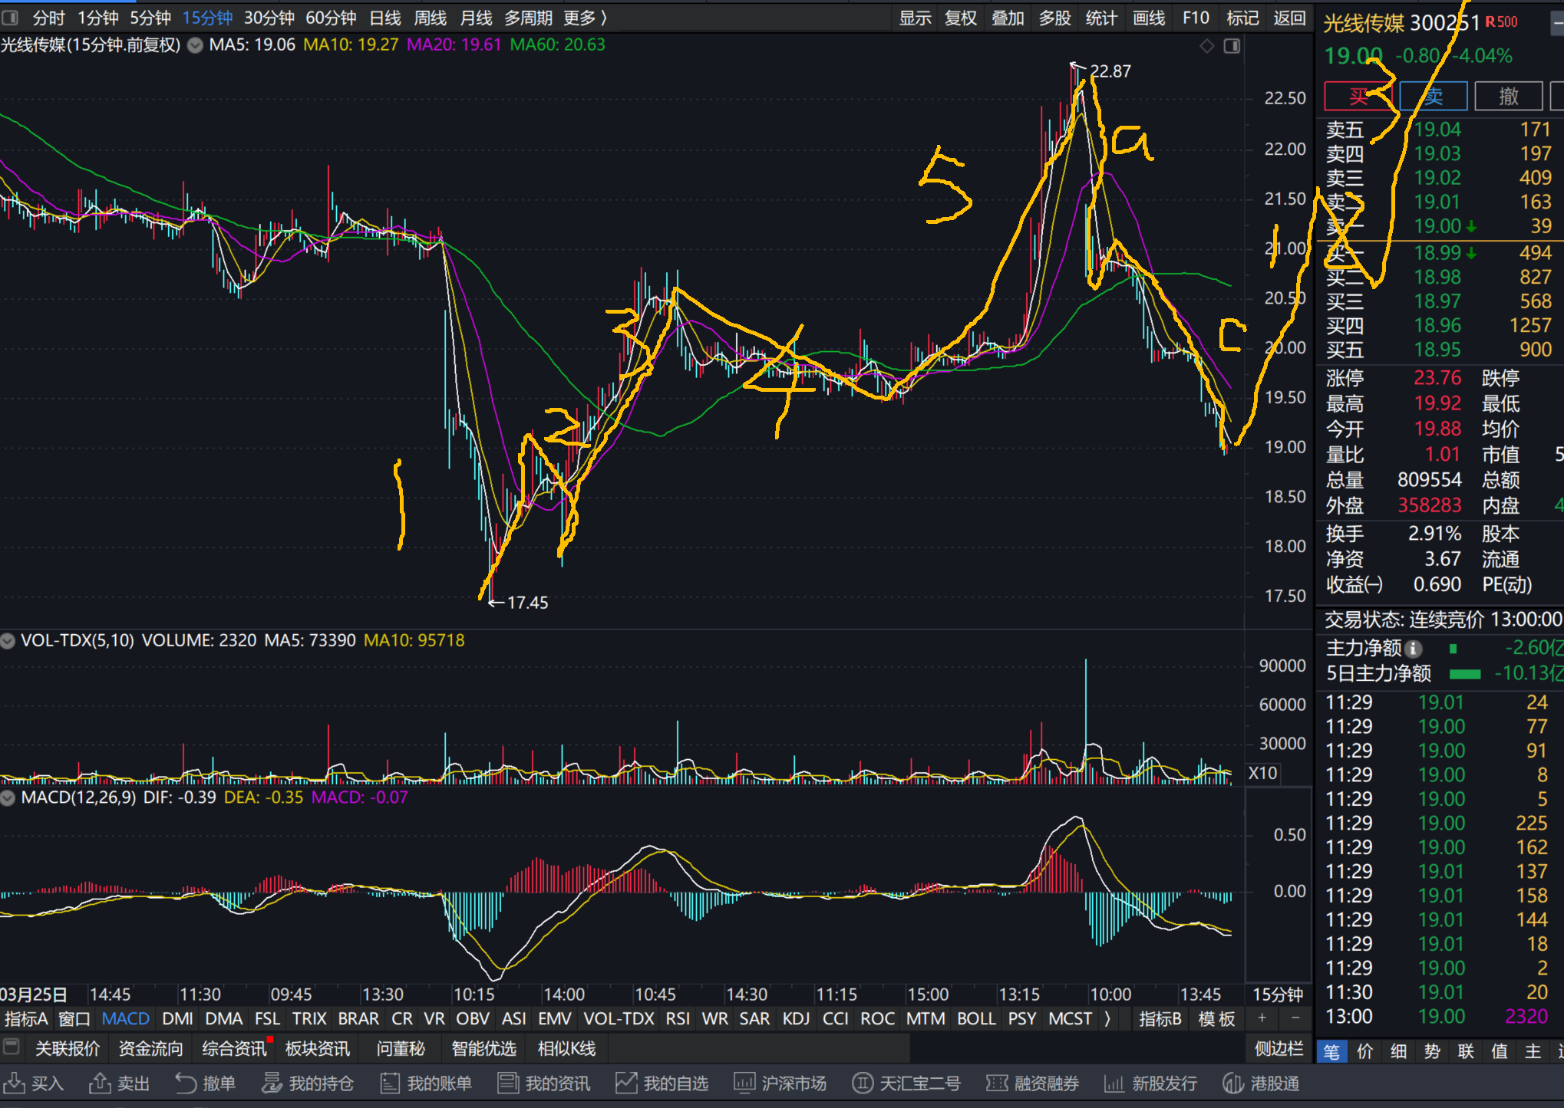Open 我的持仓 holdings icon
This screenshot has height=1108, width=1564.
point(272,1083)
